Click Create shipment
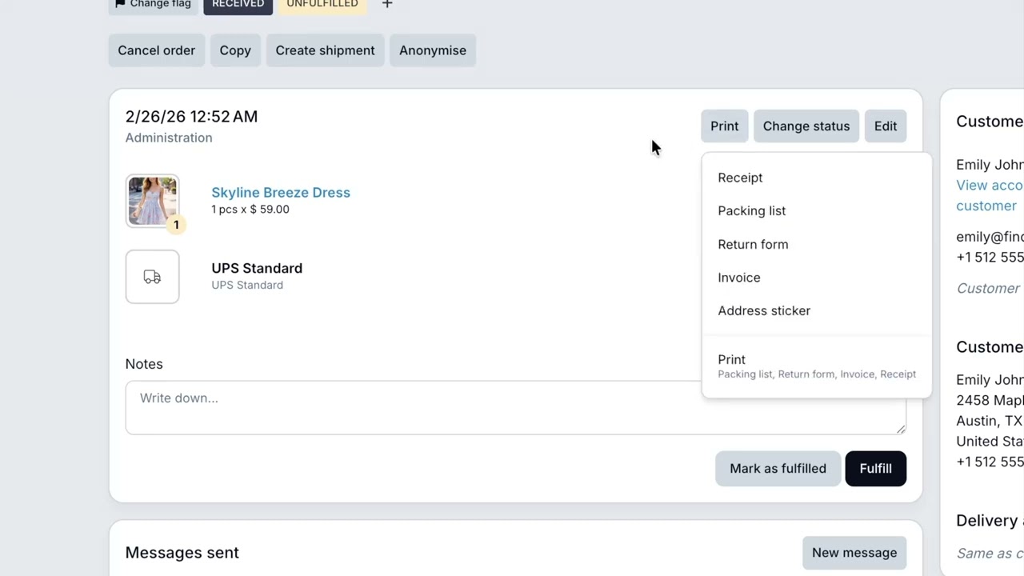This screenshot has height=576, width=1024. (325, 50)
